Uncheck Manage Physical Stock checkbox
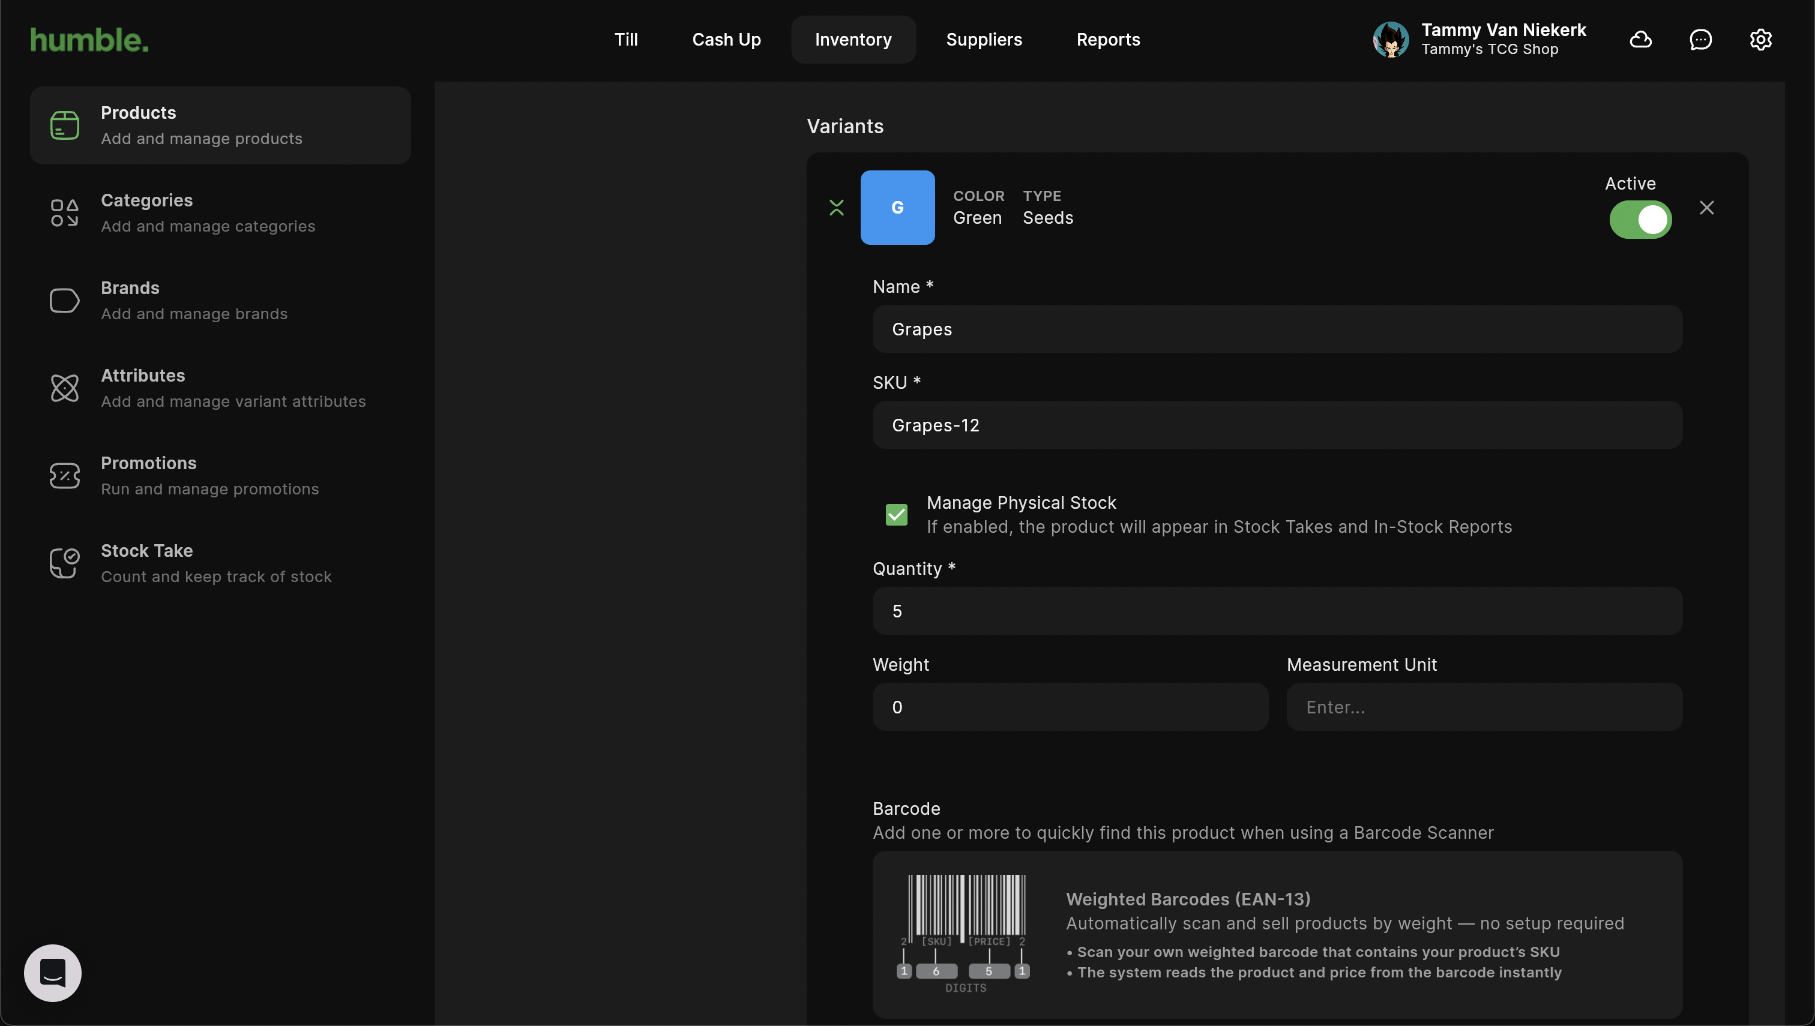Image resolution: width=1815 pixels, height=1026 pixels. click(x=896, y=514)
